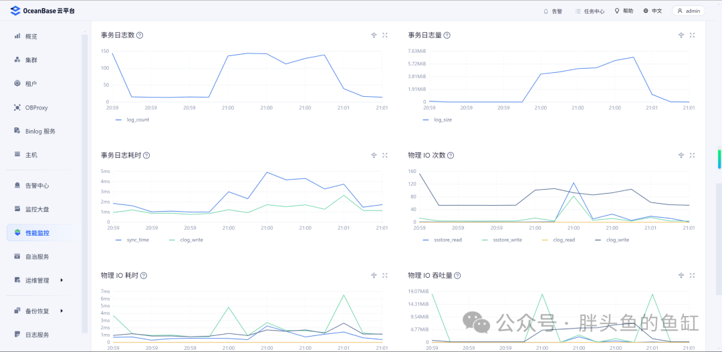
Task: Click drill-down icon on 物理 IO 吞吐量 chart
Action: click(x=681, y=276)
